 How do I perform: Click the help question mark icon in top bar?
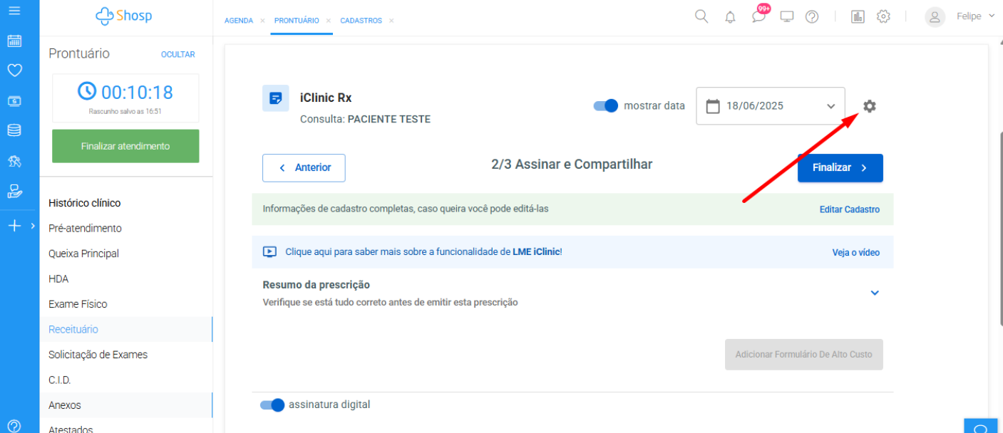tap(812, 16)
